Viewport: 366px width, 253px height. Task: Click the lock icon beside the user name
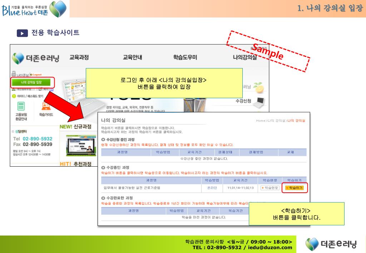(x=14, y=74)
